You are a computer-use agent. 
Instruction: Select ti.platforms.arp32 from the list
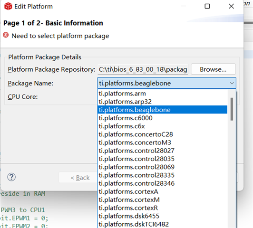click(163, 102)
